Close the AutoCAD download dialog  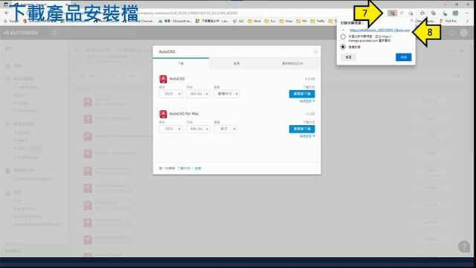coord(315,52)
